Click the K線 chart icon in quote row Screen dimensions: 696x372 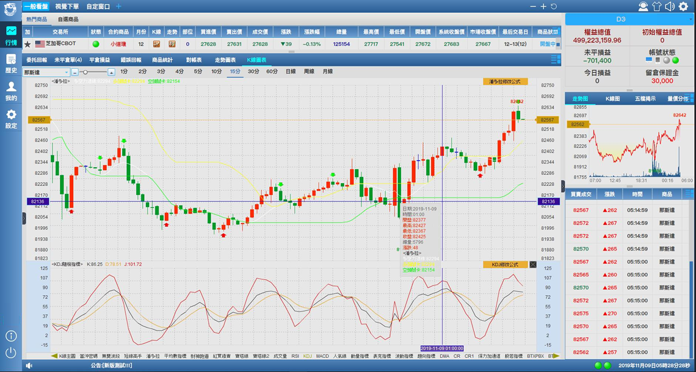tap(157, 44)
